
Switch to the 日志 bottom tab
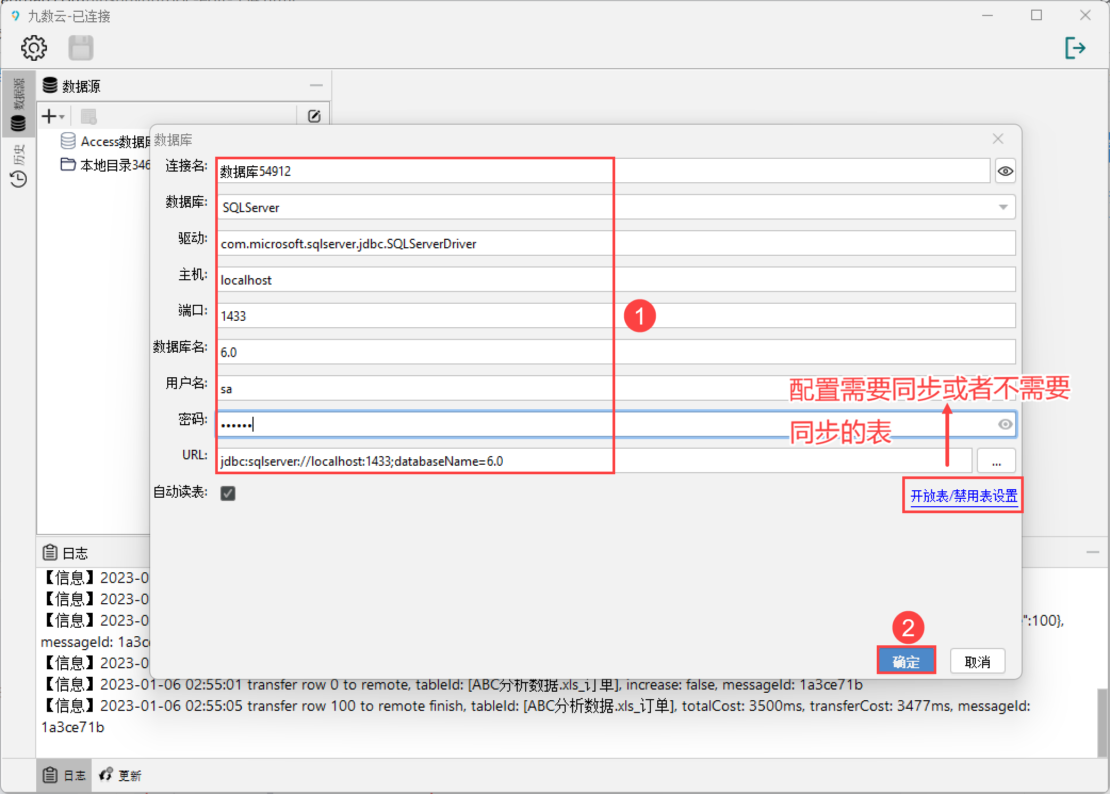(x=64, y=775)
